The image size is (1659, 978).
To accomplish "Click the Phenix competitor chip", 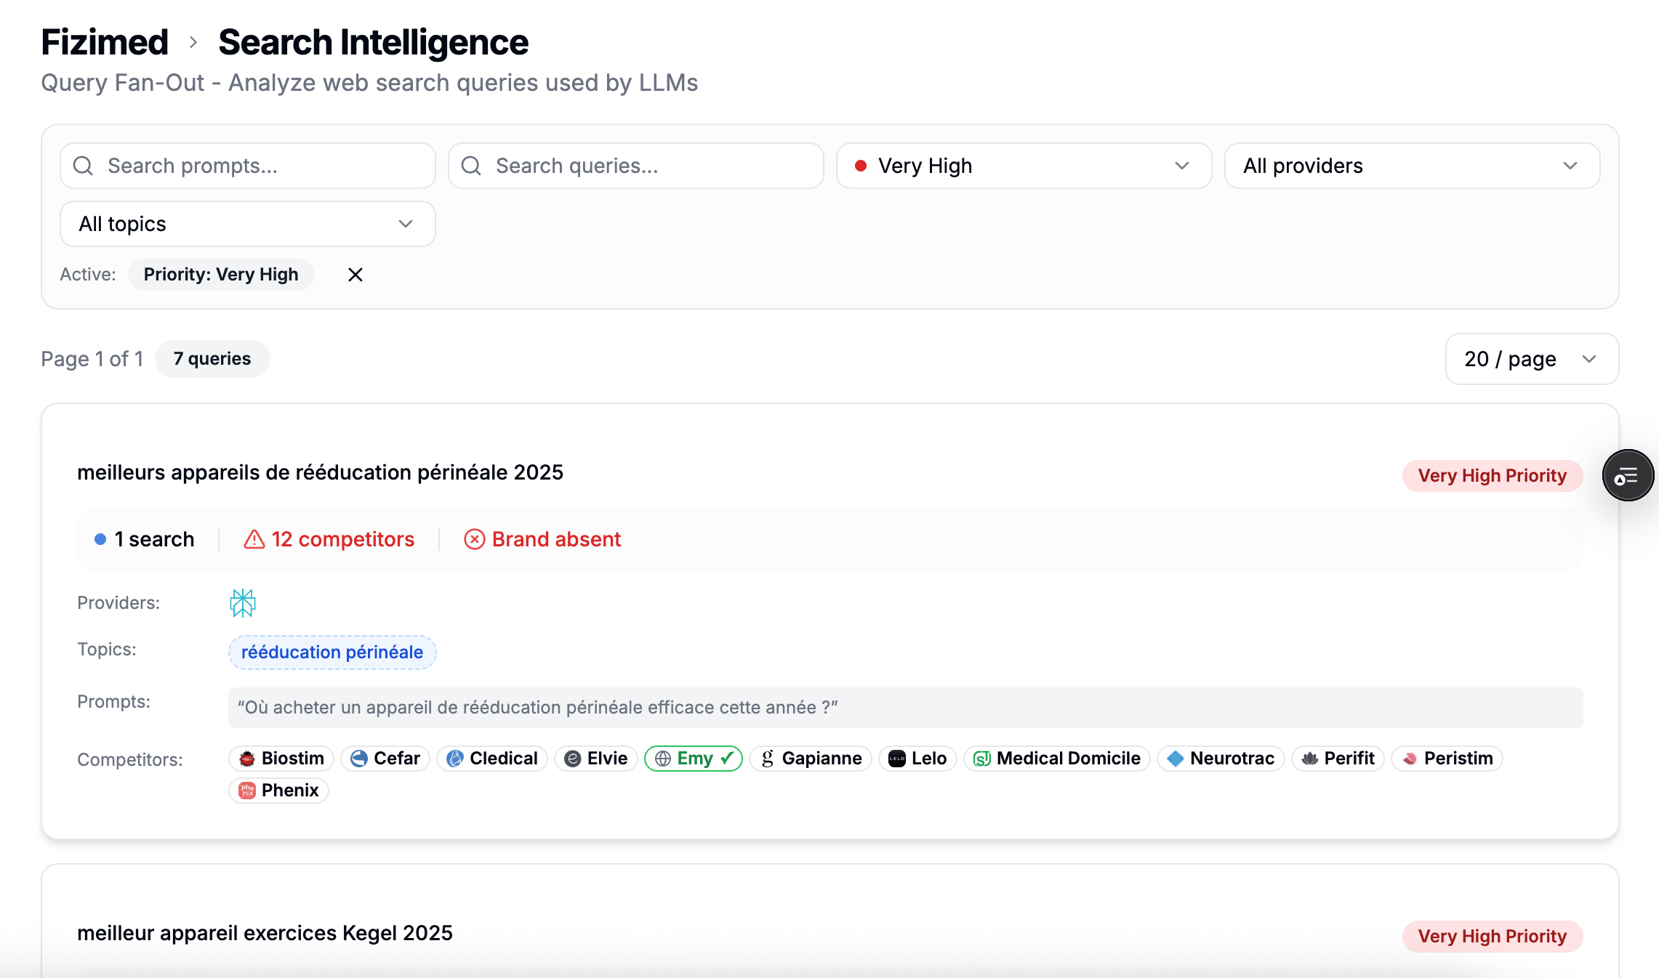I will 278,791.
